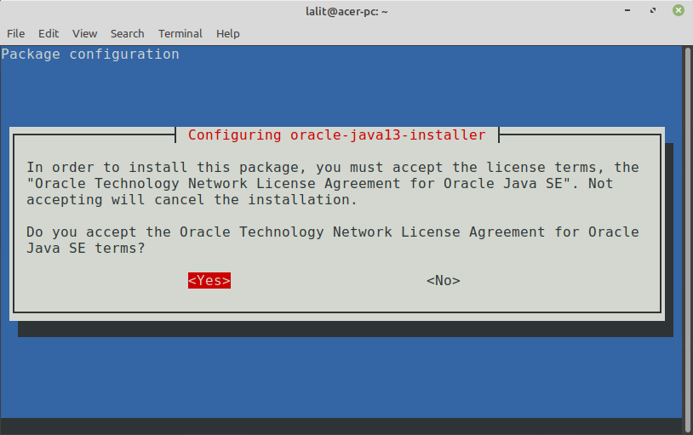The image size is (693, 435).
Task: Click the terminal vertical scrollbar
Action: tap(688, 240)
